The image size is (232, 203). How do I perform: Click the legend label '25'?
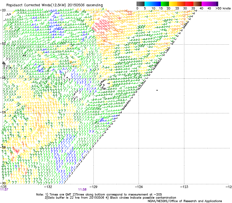tap(177, 8)
